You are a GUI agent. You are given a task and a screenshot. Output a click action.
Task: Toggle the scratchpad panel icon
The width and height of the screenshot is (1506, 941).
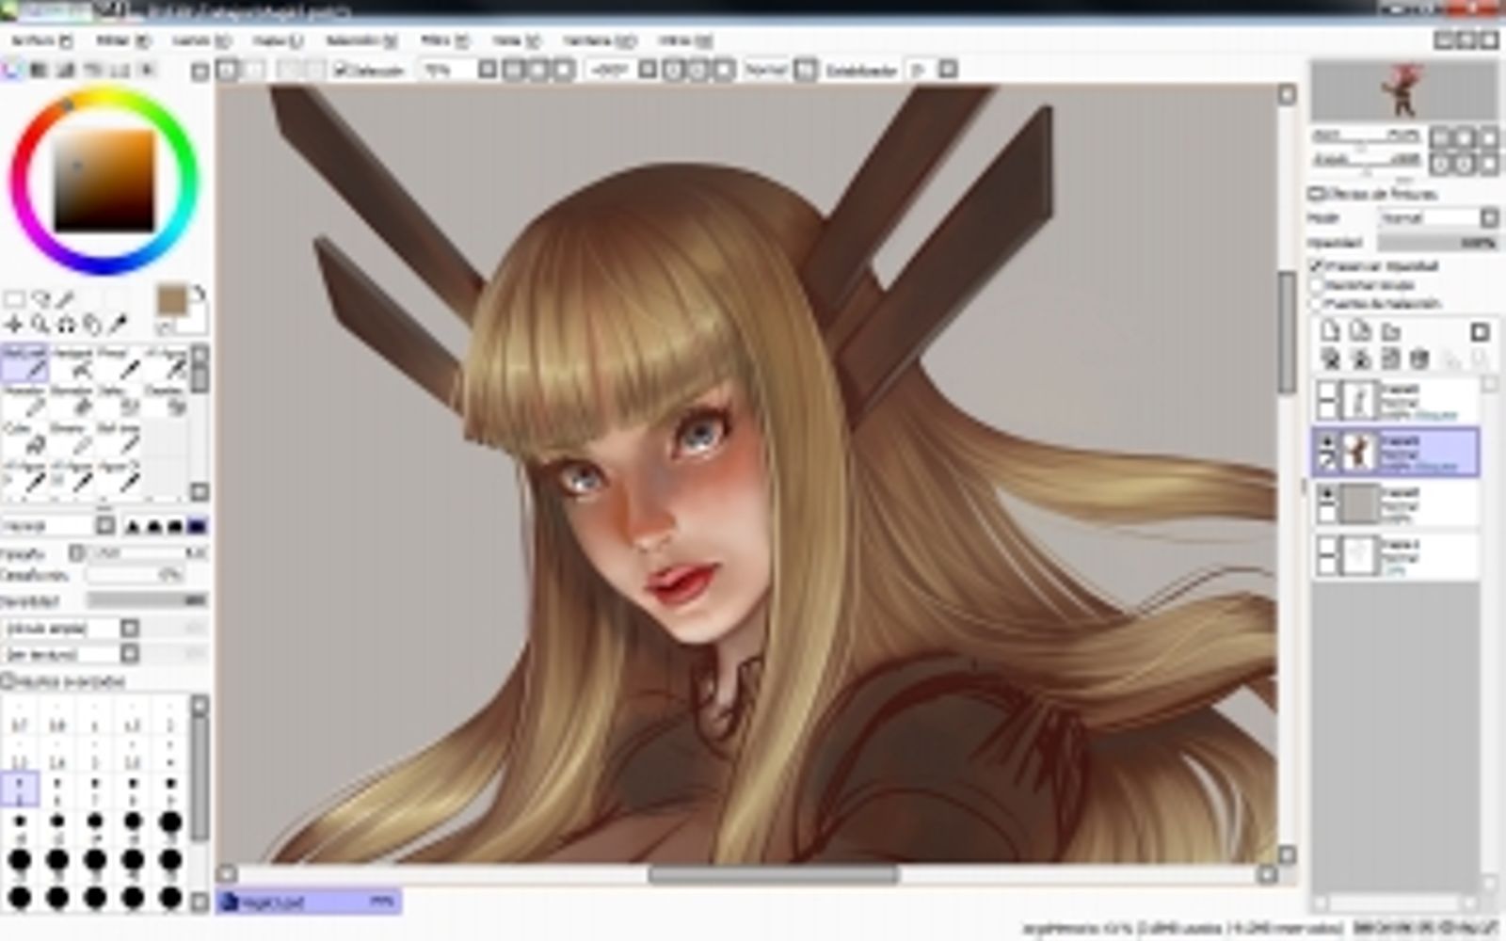coord(149,70)
